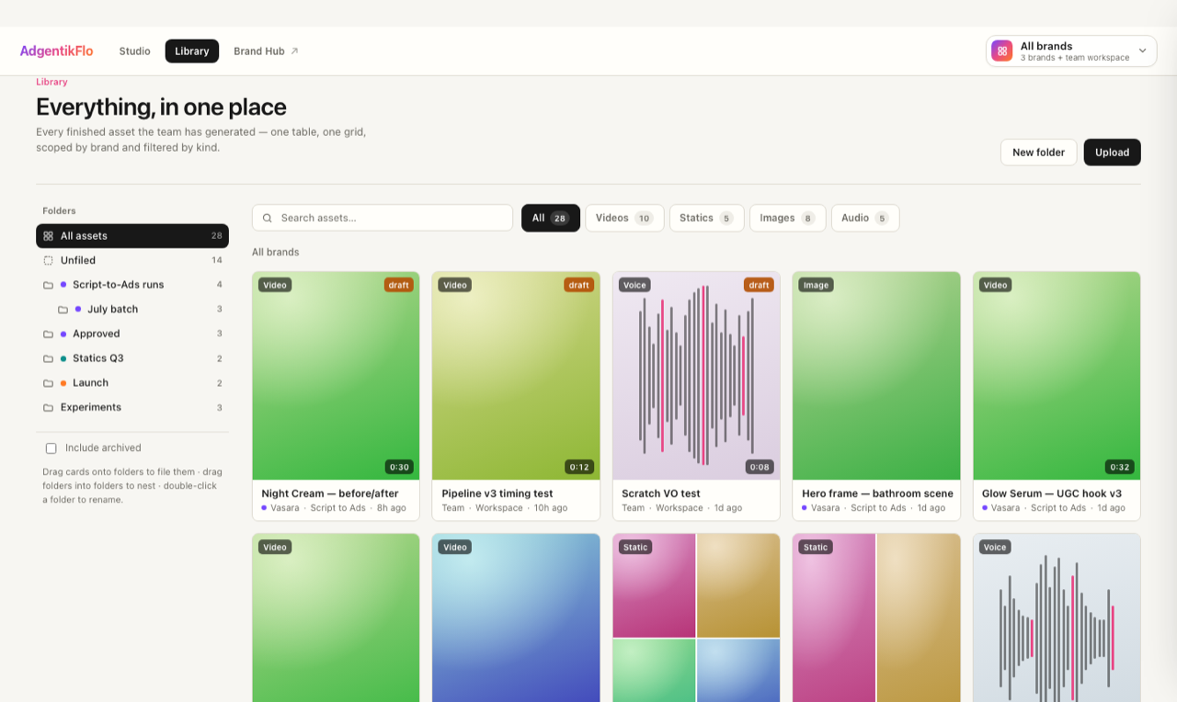Viewport: 1177px width, 702px height.
Task: Click the Approved folder icon
Action: pos(49,334)
